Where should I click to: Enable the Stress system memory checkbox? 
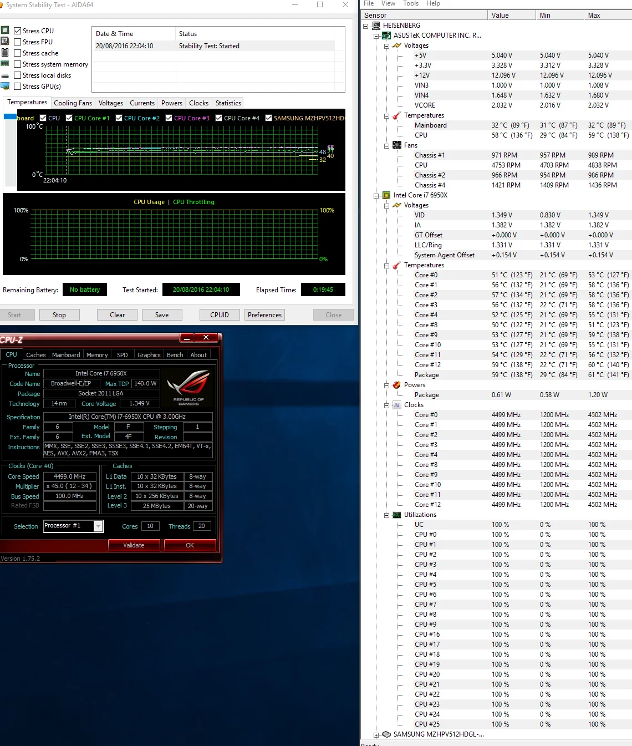(18, 64)
